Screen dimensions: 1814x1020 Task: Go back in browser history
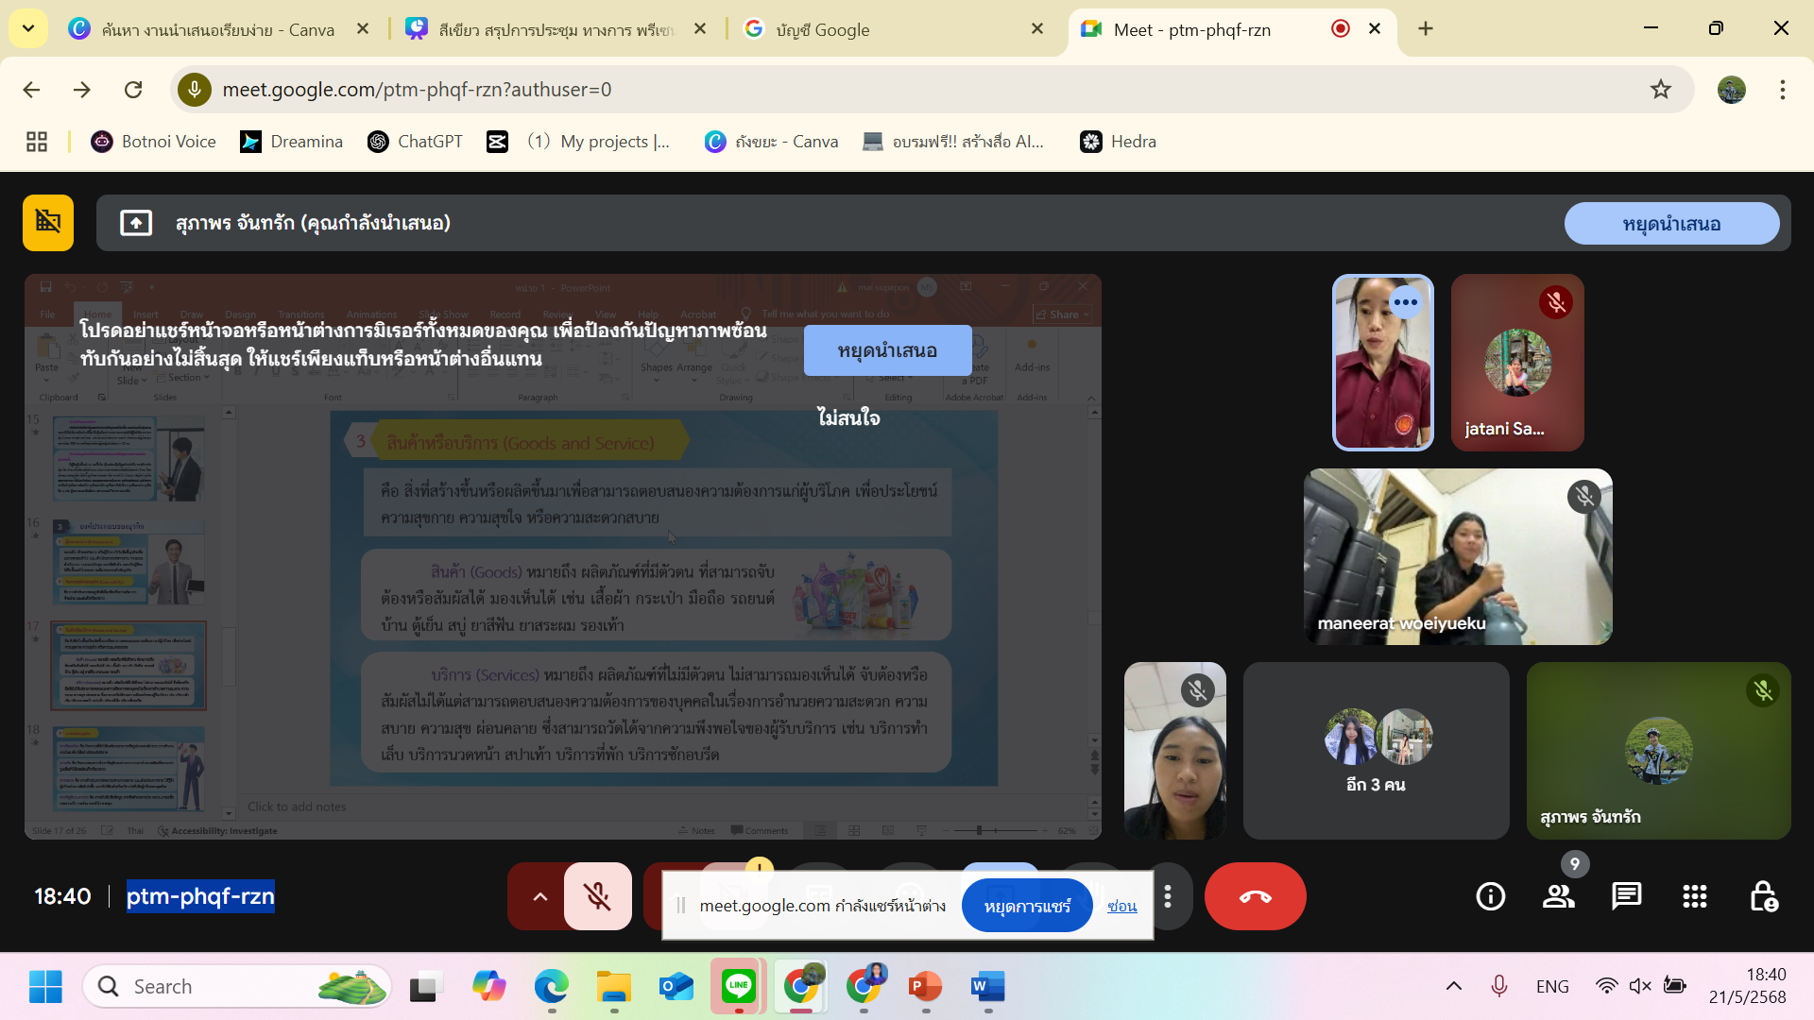point(31,90)
